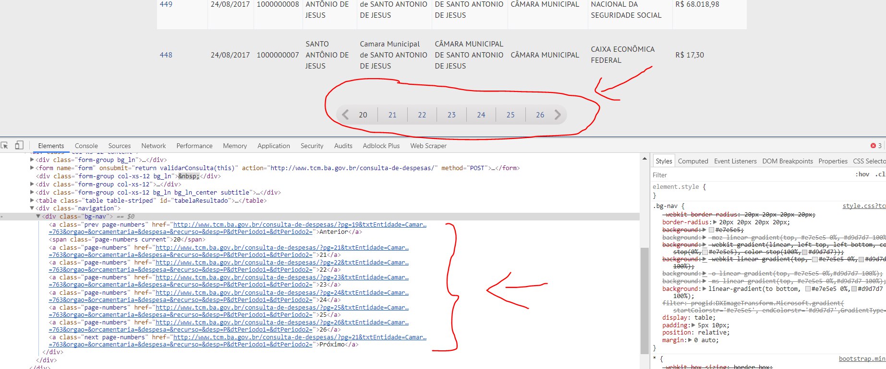
Task: Go to page 24 in the pagination
Action: [x=481, y=115]
